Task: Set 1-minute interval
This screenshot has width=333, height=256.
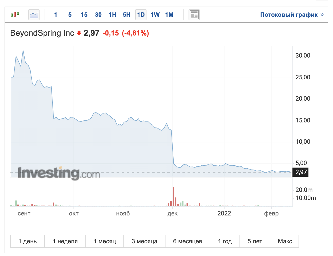Action: click(x=55, y=15)
